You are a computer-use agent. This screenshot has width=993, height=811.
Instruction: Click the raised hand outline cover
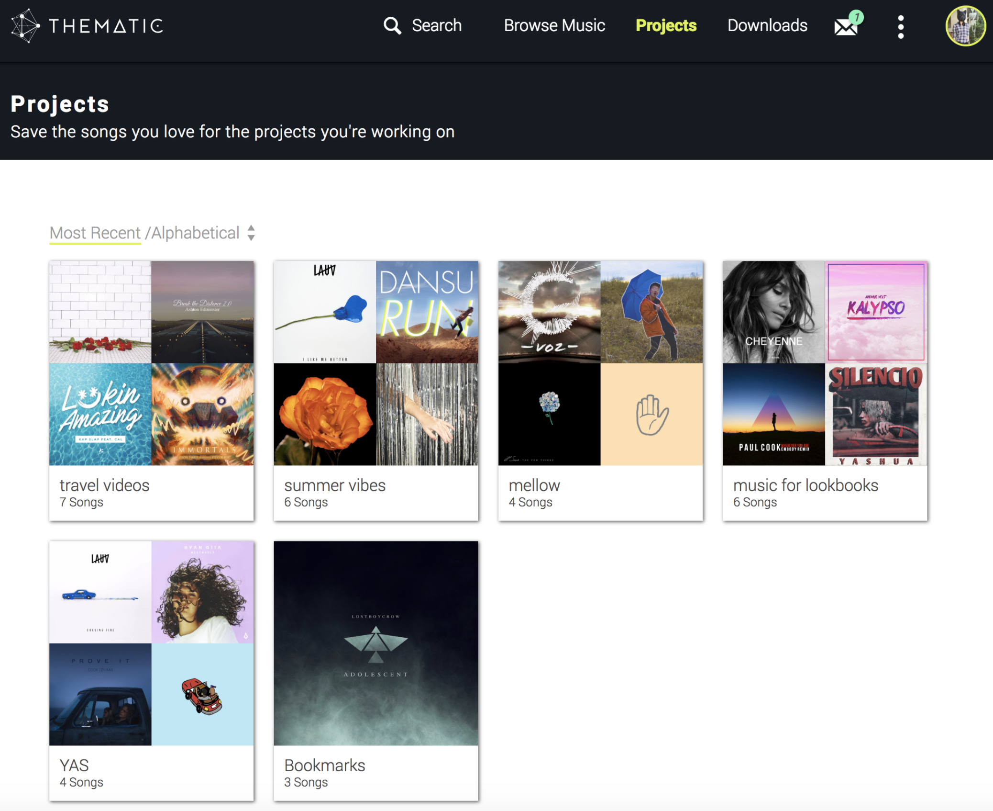651,415
